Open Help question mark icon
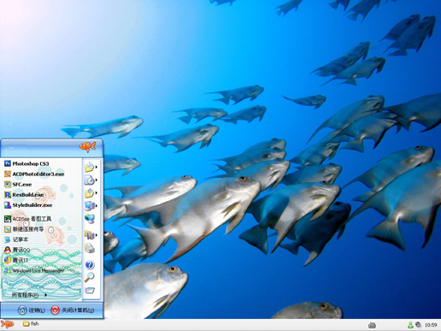 coord(90,265)
